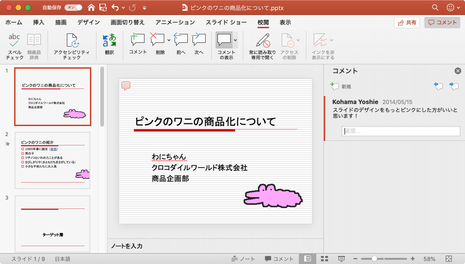
Task: Adjust the zoom slider handle
Action: click(375, 259)
